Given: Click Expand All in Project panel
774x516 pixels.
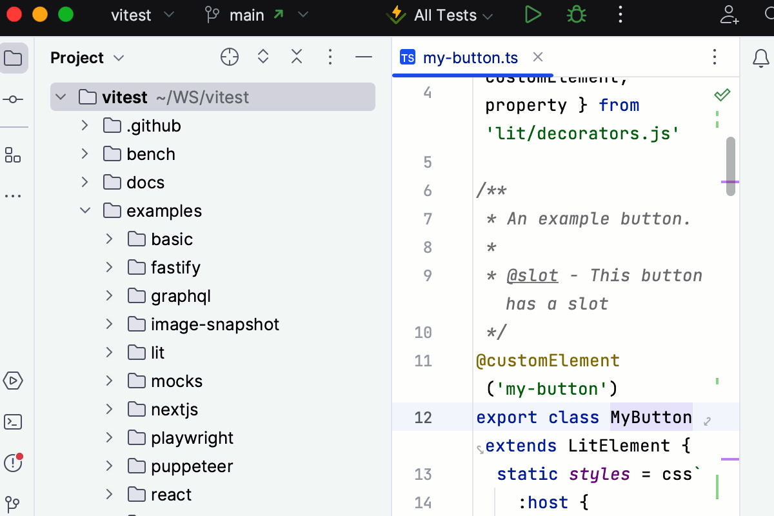Looking at the screenshot, I should (263, 56).
